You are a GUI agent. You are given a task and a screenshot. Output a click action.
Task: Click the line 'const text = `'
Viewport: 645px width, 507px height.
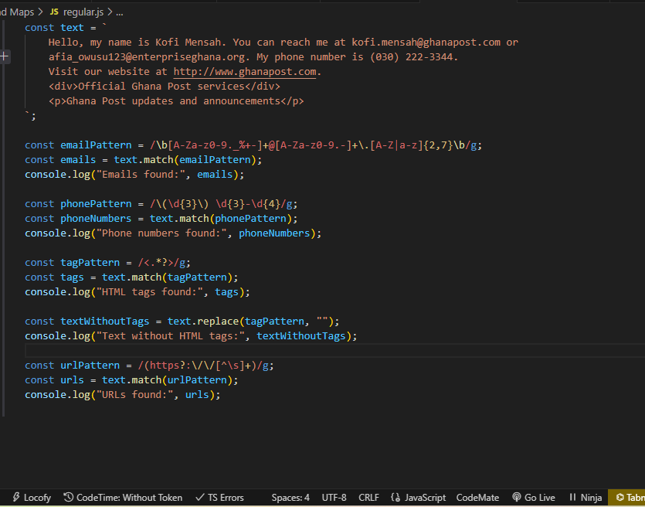[66, 28]
